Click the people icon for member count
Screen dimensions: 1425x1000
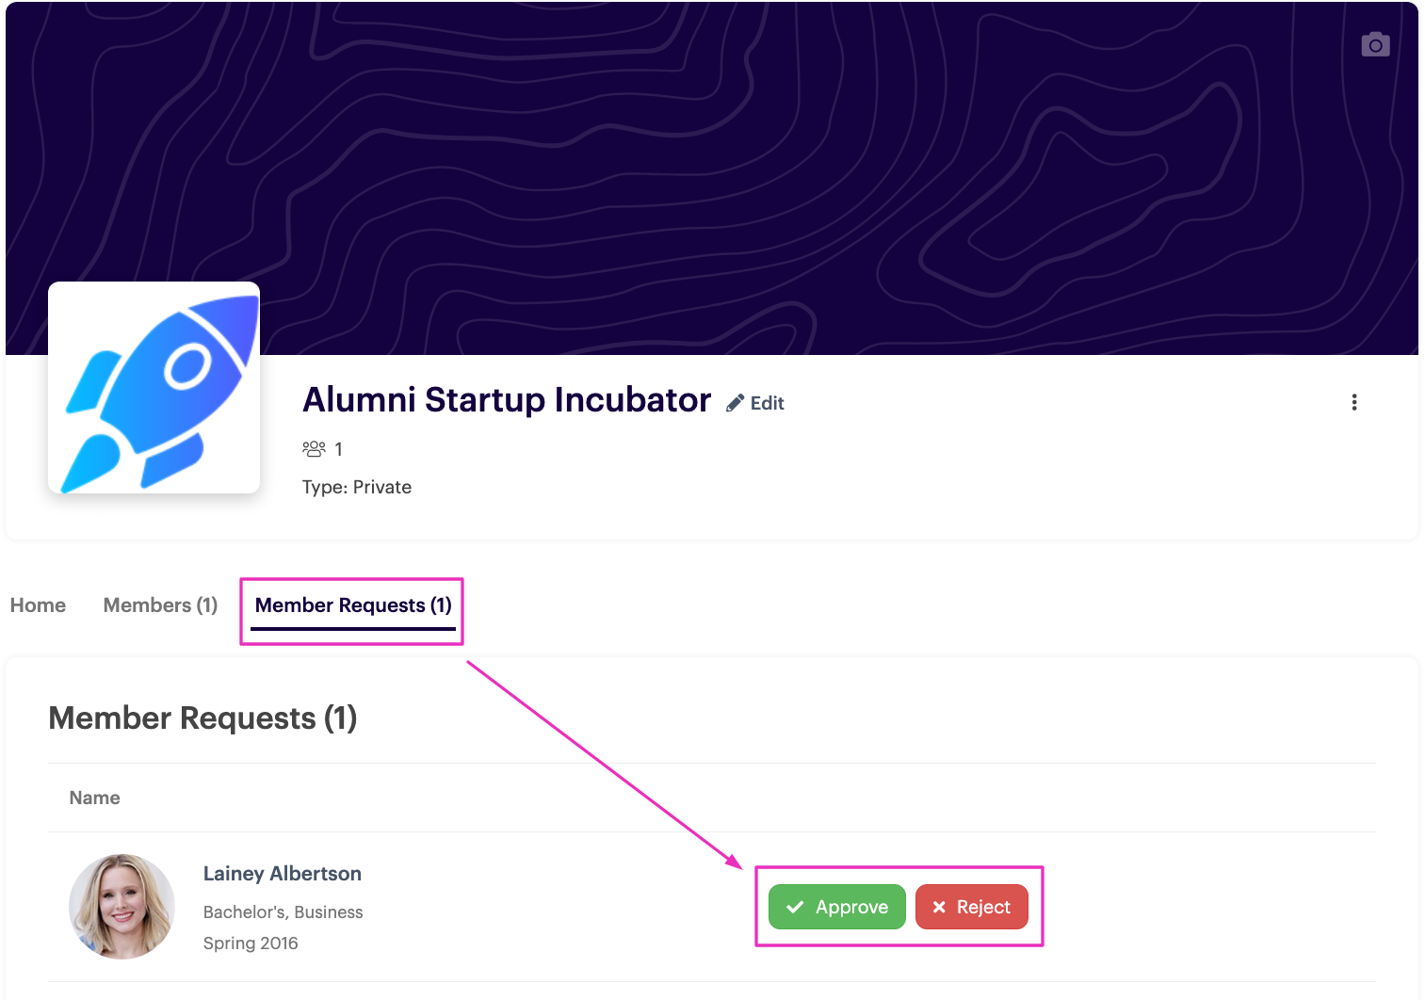(x=314, y=449)
